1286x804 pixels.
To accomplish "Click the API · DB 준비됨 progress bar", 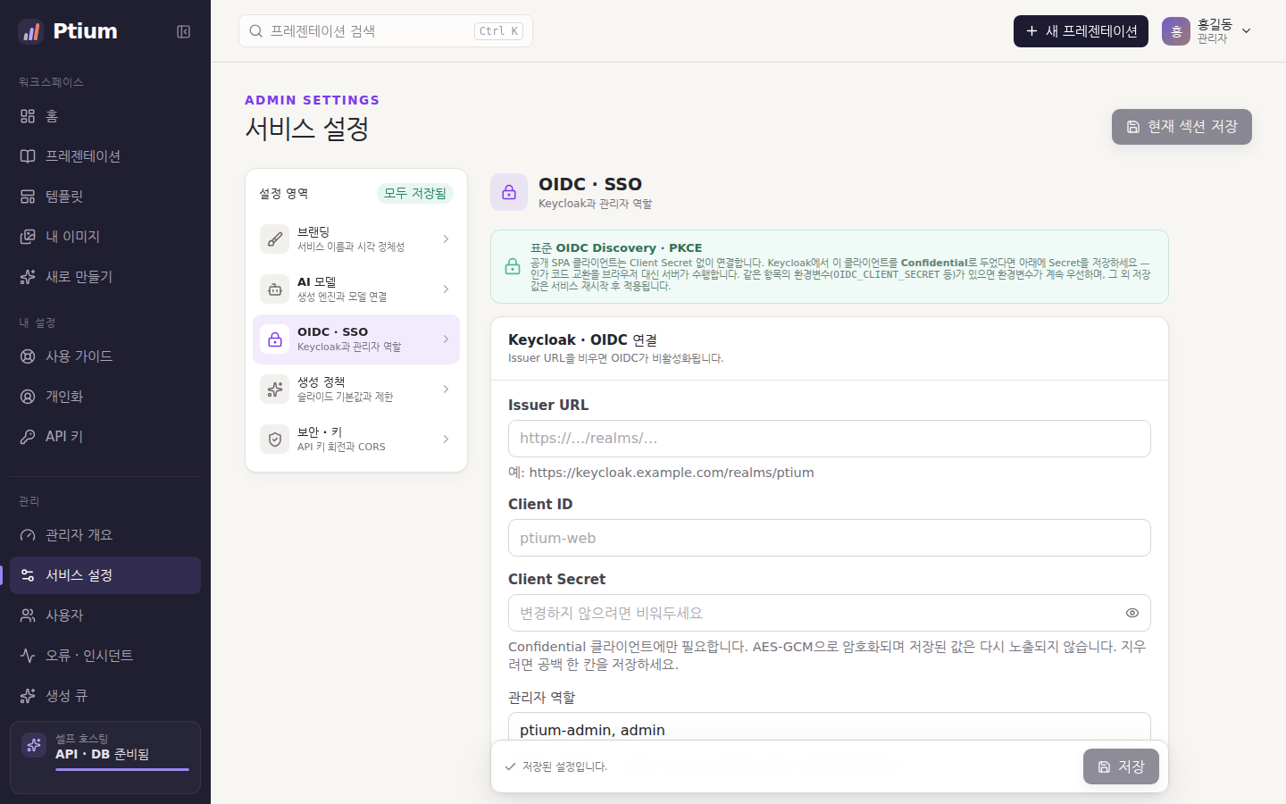I will point(122,769).
